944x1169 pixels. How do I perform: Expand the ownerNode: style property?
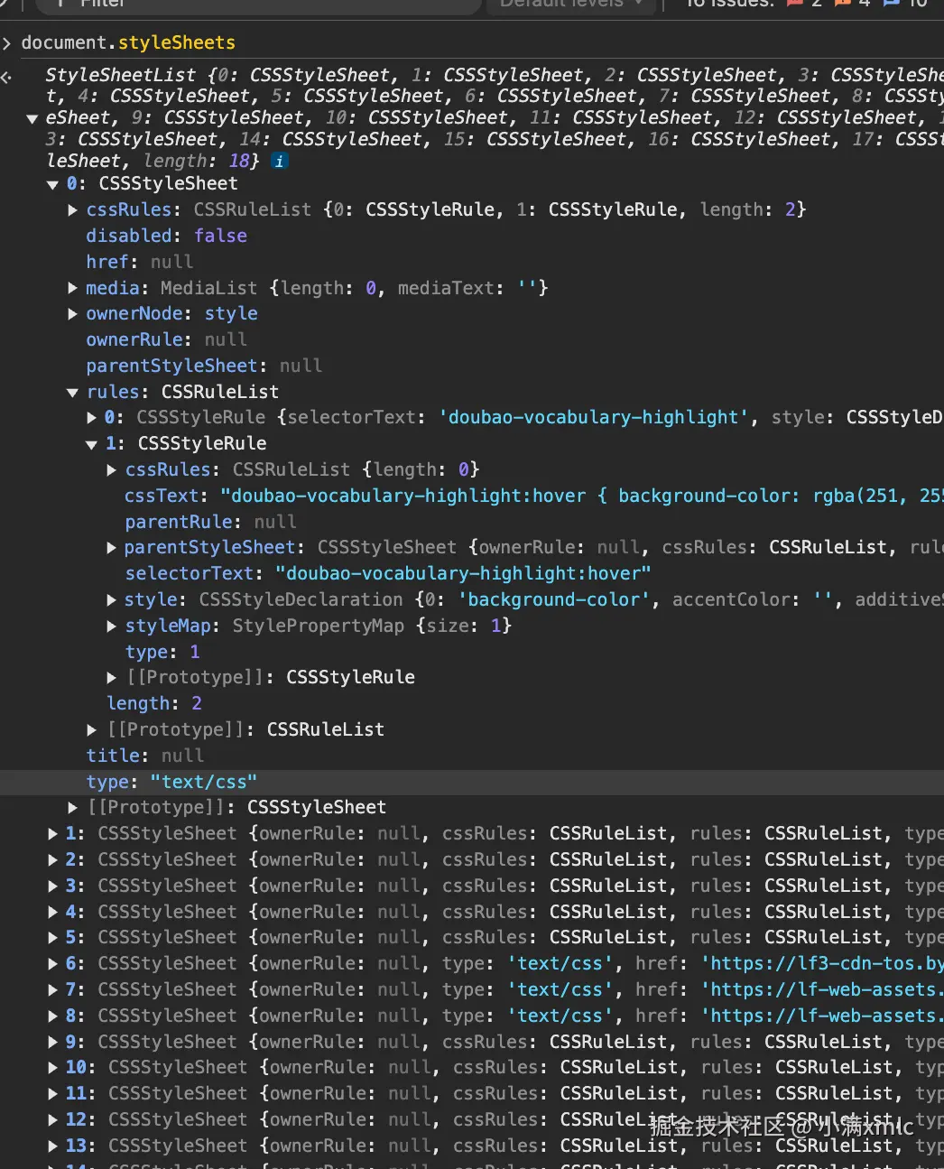tap(72, 313)
